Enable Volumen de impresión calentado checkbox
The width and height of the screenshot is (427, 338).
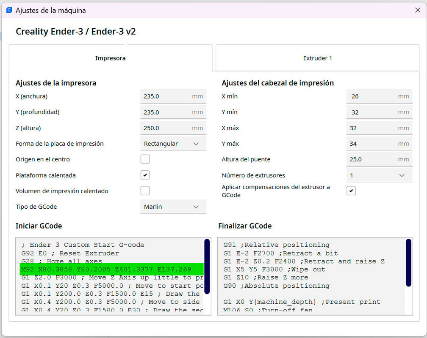coord(145,191)
